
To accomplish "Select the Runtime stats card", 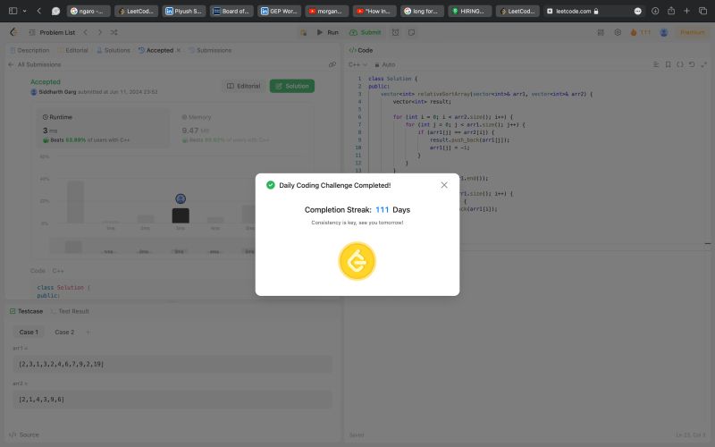I will click(x=103, y=128).
